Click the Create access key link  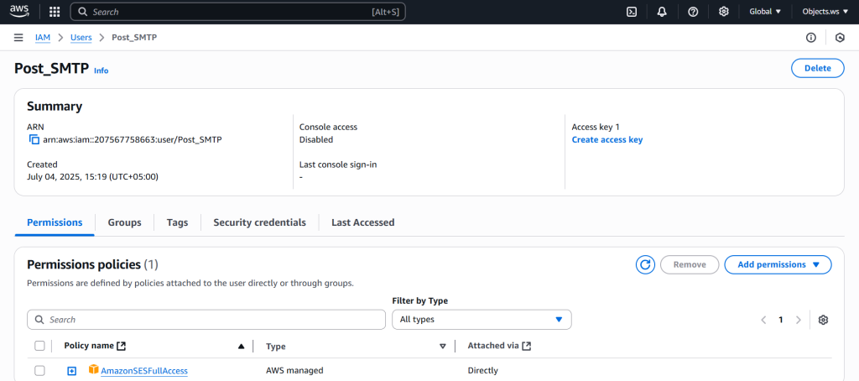[607, 139]
